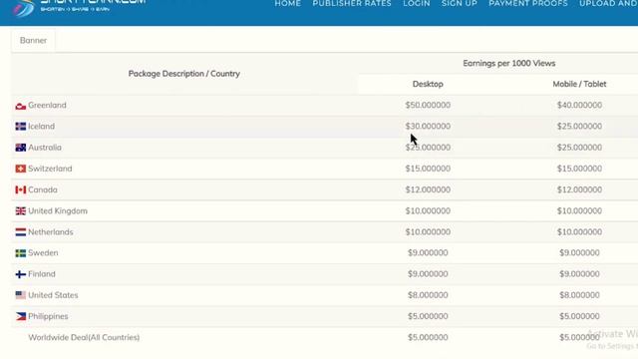Click the Mobile / Tablet column header
Screen dimensions: 638x359
click(x=579, y=84)
